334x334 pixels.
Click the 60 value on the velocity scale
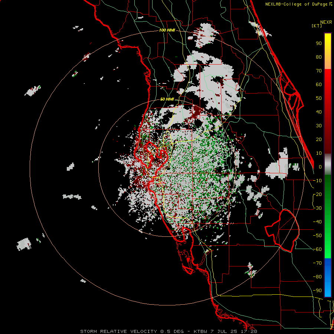click(x=319, y=84)
